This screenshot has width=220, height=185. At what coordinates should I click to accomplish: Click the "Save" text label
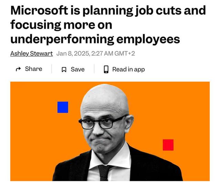coord(77,69)
